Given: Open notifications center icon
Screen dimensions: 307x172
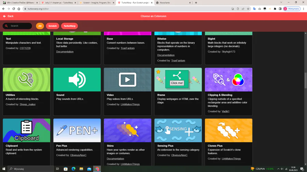Looking at the screenshot, I should (x=302, y=169).
